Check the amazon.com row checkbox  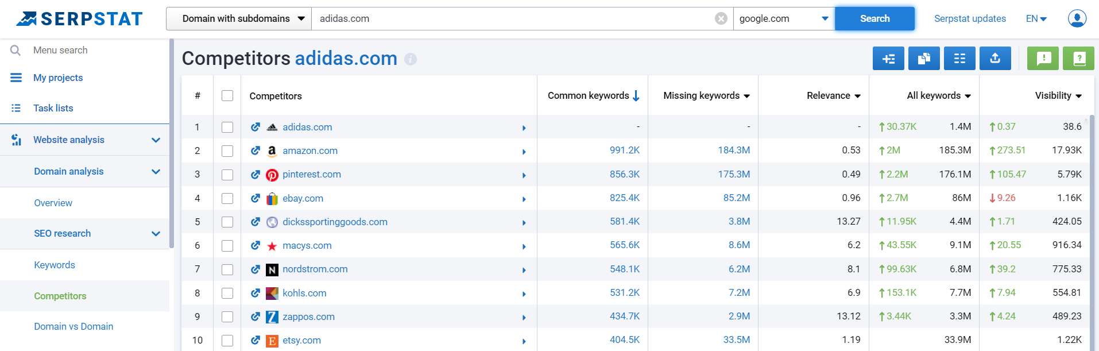point(227,151)
